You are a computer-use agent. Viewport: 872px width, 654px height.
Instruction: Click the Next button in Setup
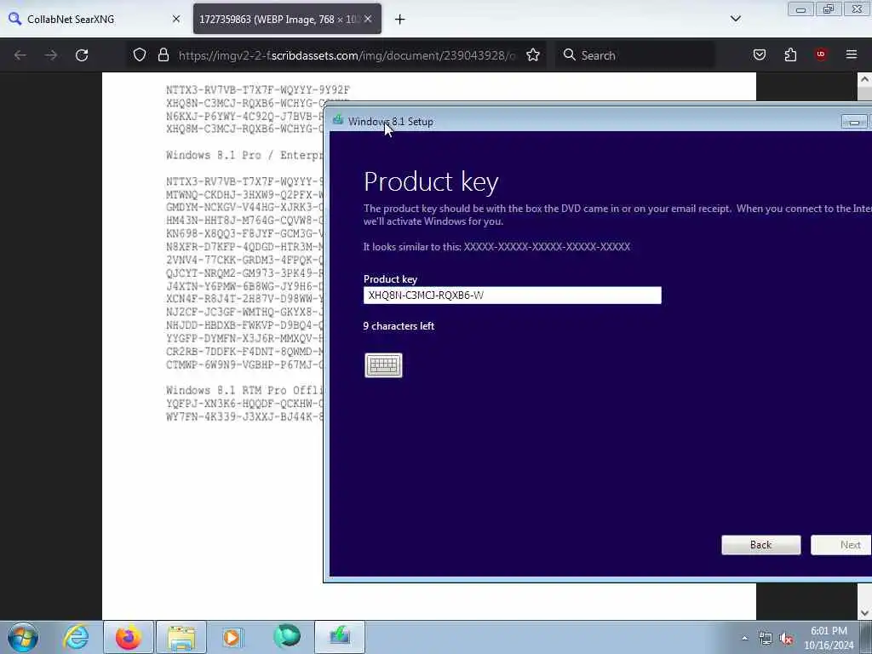pyautogui.click(x=841, y=545)
